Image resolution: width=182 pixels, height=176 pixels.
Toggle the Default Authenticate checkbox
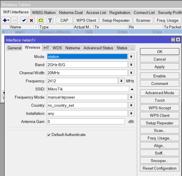49,135
